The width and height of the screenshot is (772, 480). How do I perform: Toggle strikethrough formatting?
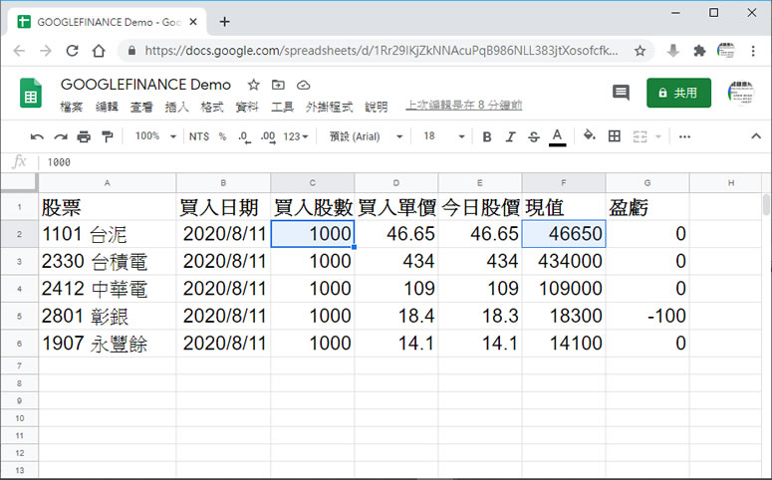point(534,136)
